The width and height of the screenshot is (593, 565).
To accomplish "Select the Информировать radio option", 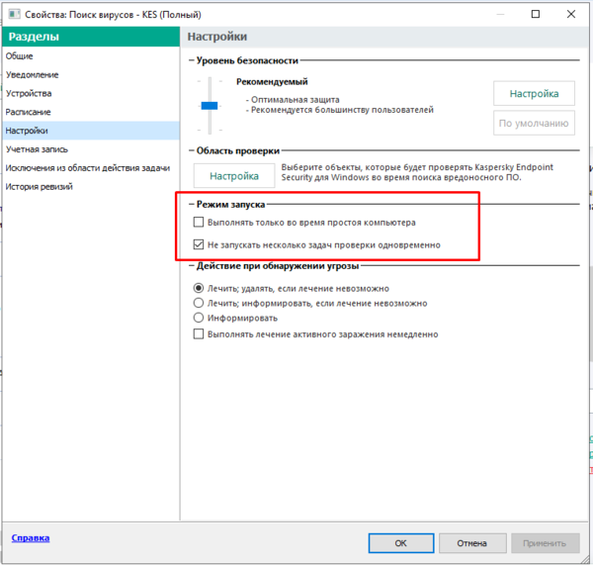I will tap(199, 318).
